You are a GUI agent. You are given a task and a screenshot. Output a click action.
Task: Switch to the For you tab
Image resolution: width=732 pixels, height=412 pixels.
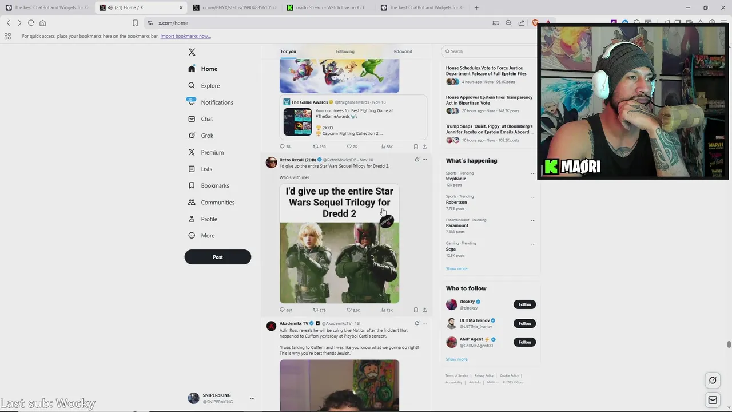(288, 51)
